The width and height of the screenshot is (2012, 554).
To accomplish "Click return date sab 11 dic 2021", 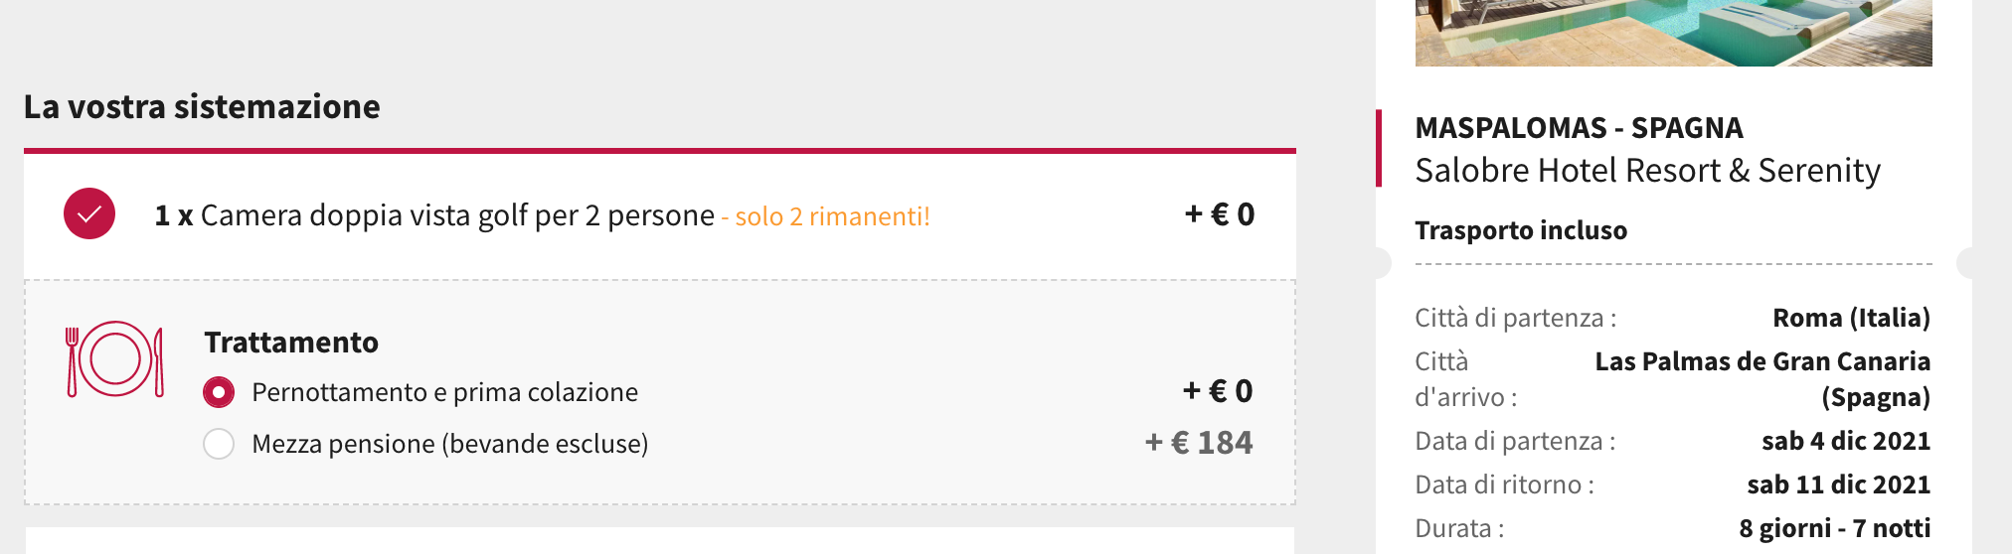I will coord(1839,485).
